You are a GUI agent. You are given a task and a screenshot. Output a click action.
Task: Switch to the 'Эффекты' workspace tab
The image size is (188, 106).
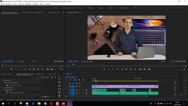click(91, 8)
